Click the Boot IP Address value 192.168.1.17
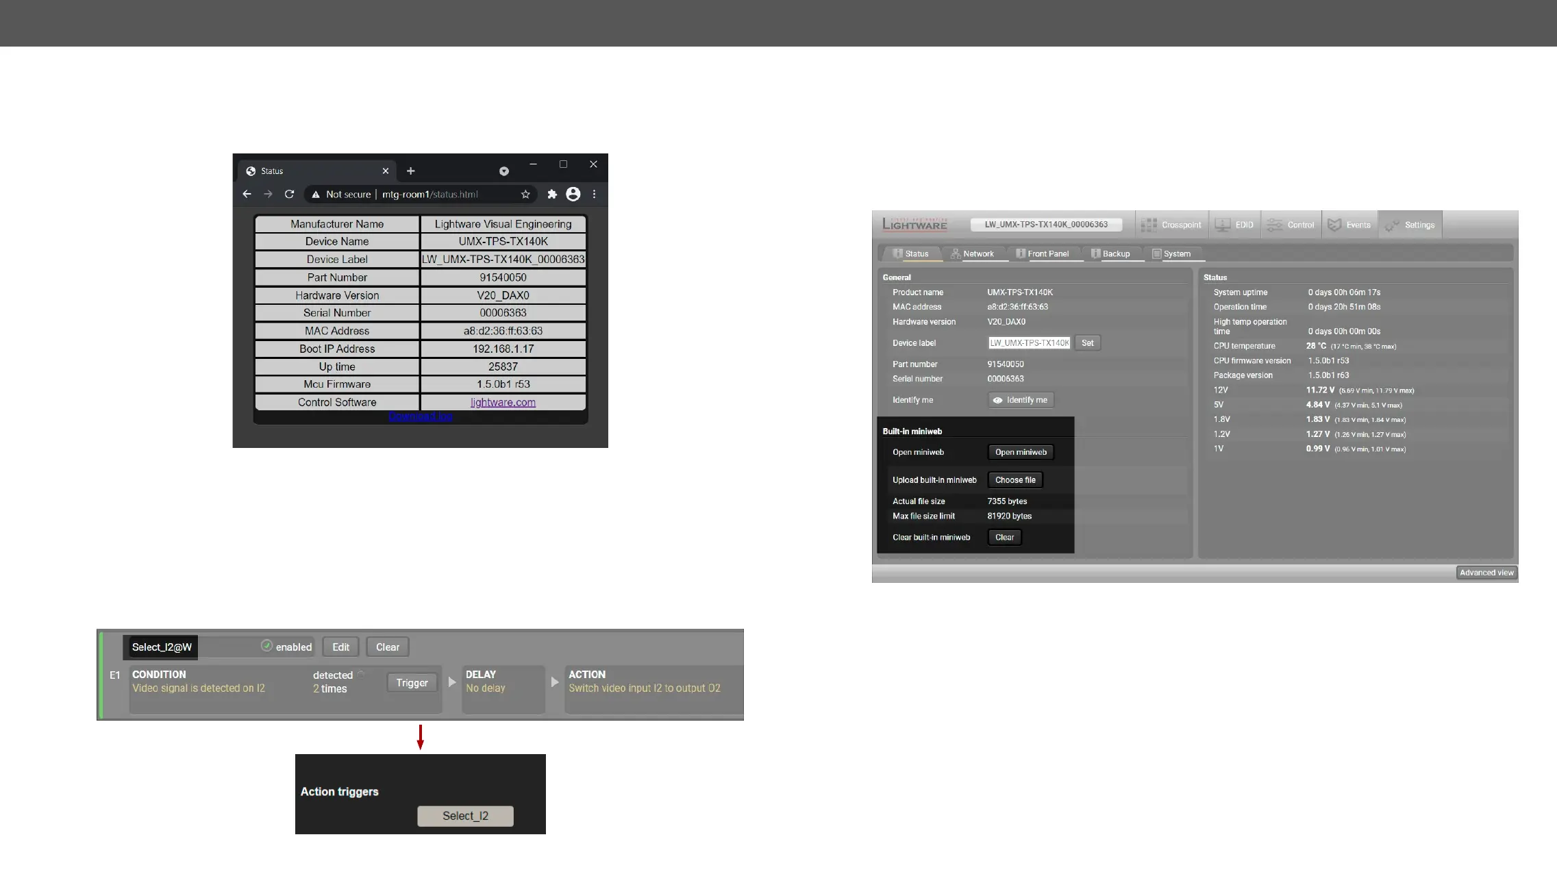The height and width of the screenshot is (874, 1557). [x=503, y=349]
